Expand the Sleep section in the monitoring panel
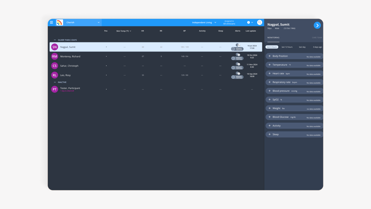This screenshot has width=371, height=209. click(x=294, y=134)
